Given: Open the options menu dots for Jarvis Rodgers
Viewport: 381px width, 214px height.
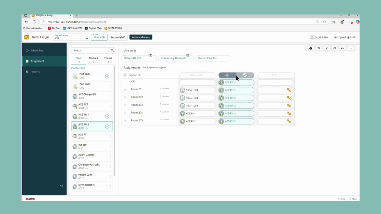Looking at the screenshot, I should pyautogui.click(x=111, y=186).
